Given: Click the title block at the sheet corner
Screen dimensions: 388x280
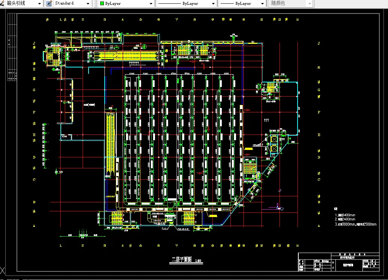Looking at the screenshot, I should point(339,262).
